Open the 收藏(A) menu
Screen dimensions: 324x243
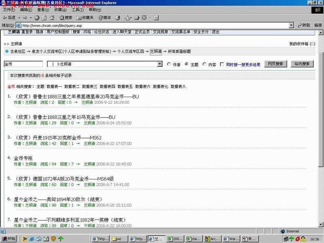60,10
